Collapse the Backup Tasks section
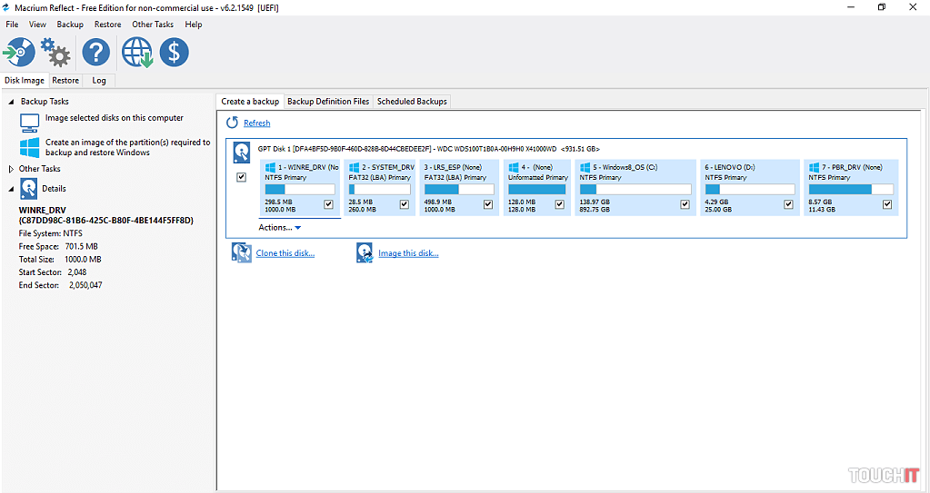The height and width of the screenshot is (493, 930). point(11,102)
